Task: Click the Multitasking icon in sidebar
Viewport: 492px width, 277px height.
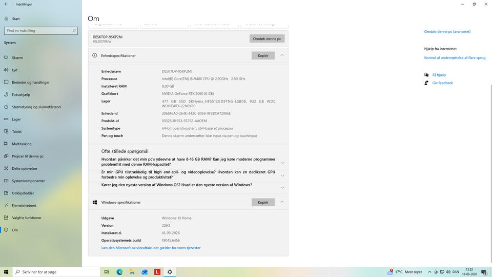Action: 6,144
